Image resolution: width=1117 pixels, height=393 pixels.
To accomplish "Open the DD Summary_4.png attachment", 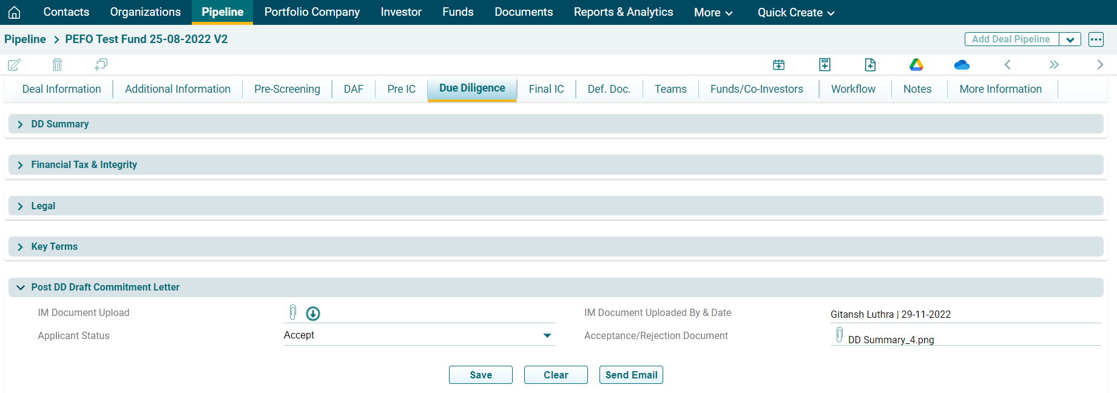I will (x=891, y=340).
